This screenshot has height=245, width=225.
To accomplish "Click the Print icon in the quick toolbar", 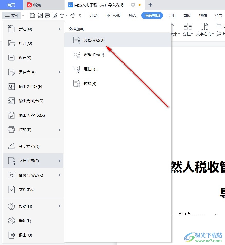I will pyautogui.click(x=47, y=15).
